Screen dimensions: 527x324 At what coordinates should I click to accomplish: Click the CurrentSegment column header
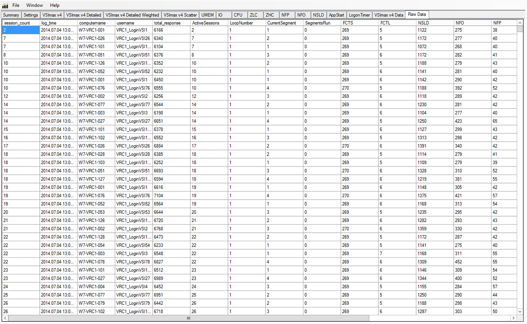pos(285,23)
